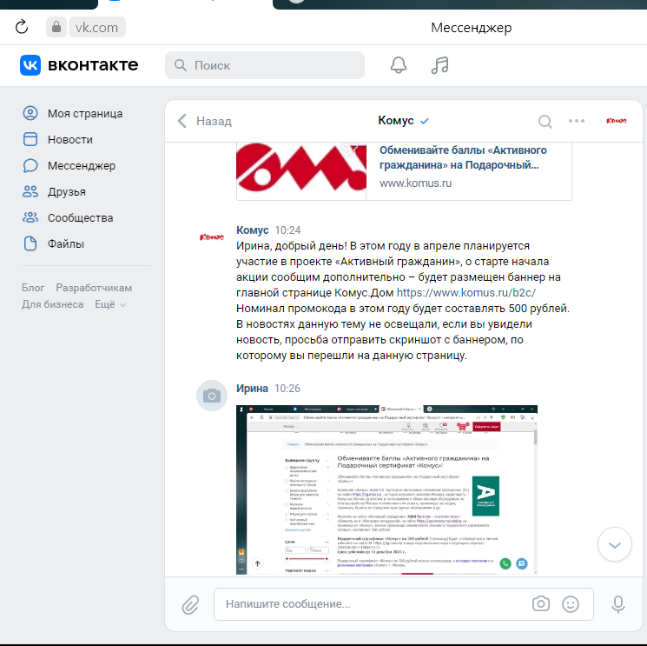Viewport: 647px width, 646px height.
Task: Open the three-dots chat actions menu
Action: coord(577,121)
